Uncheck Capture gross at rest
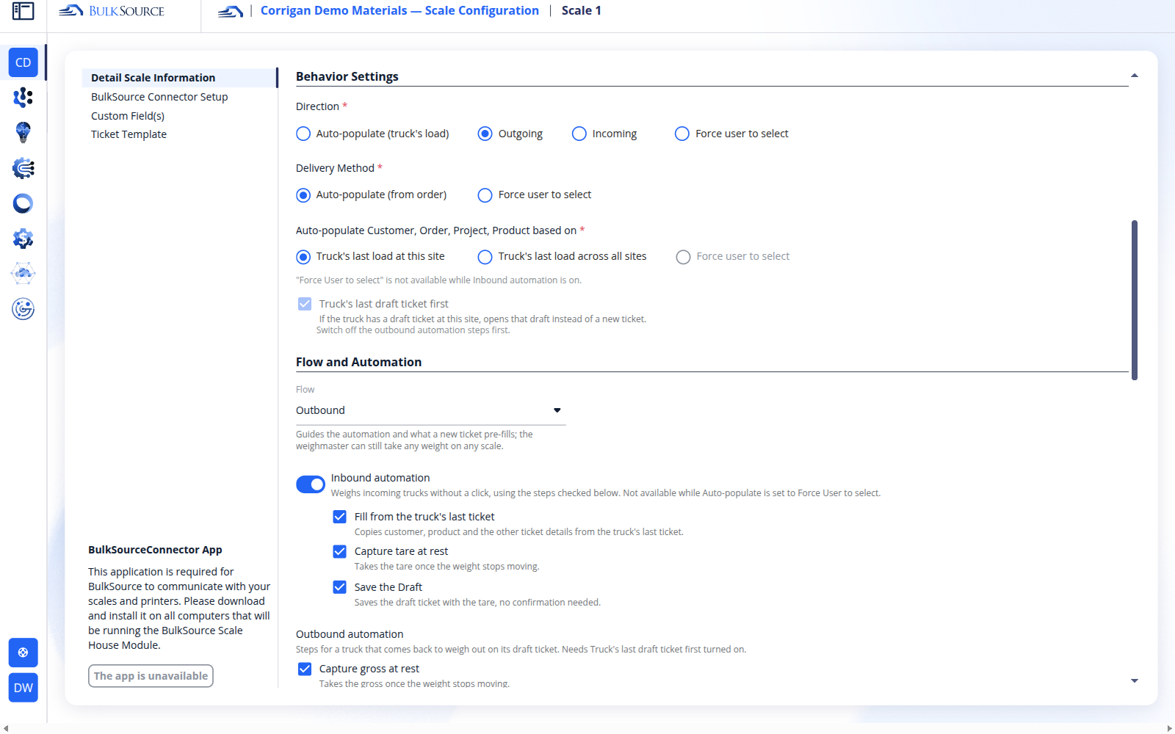The width and height of the screenshot is (1175, 734). [305, 669]
